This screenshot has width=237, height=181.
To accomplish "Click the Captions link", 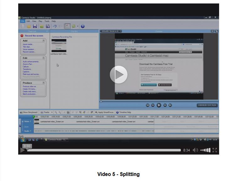I will (26, 72).
